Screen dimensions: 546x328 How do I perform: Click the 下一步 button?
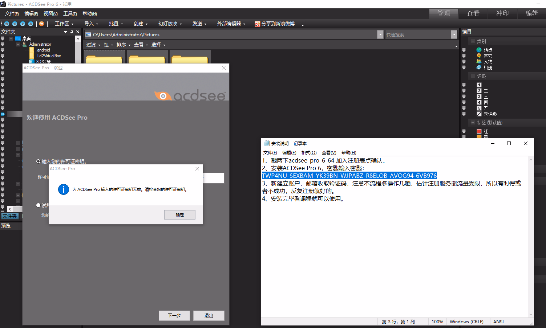pyautogui.click(x=174, y=316)
